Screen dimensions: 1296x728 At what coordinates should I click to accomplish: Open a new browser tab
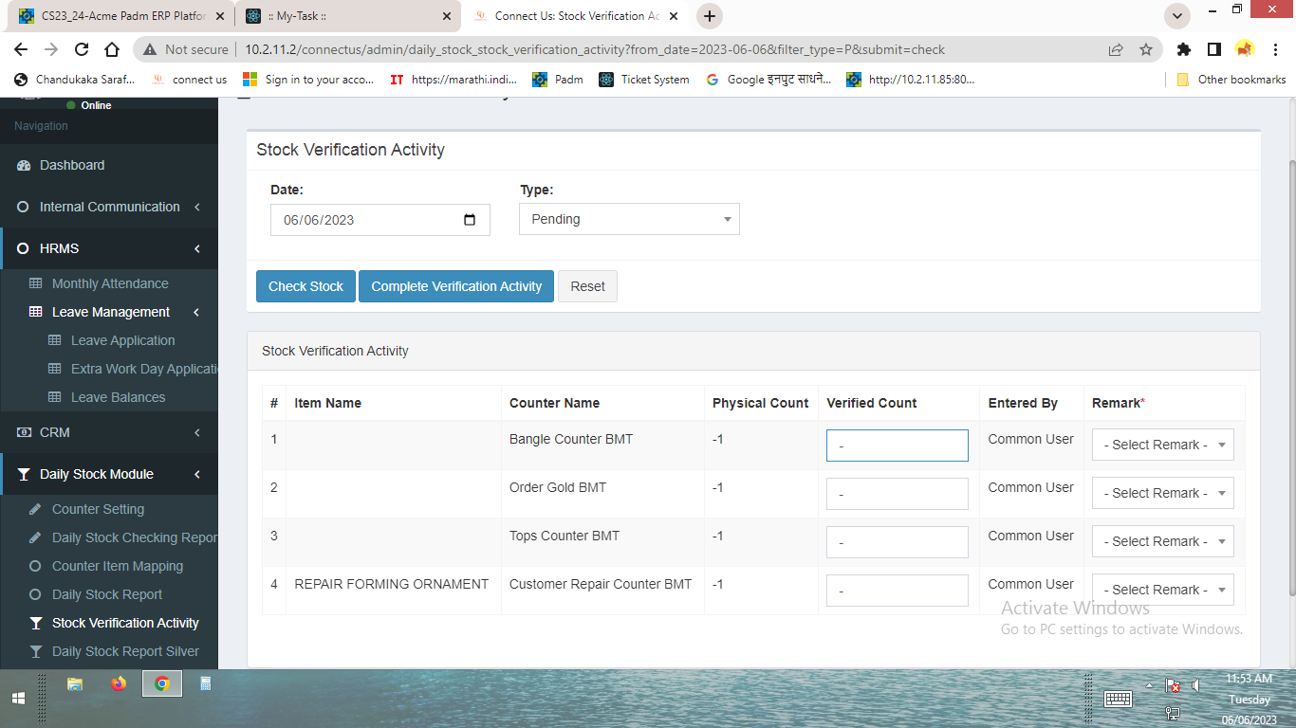[709, 16]
